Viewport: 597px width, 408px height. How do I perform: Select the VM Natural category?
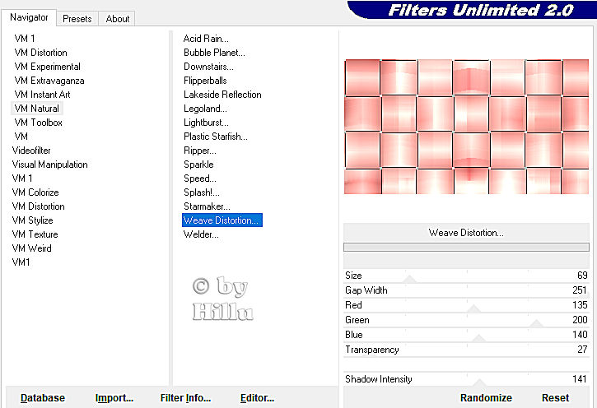[37, 109]
